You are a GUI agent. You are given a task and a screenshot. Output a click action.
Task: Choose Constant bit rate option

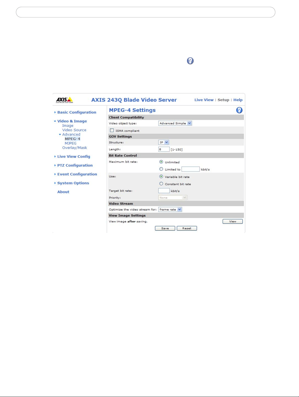tap(161, 184)
